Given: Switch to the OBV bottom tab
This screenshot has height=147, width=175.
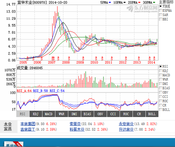Looking at the screenshot, I should point(100,114).
